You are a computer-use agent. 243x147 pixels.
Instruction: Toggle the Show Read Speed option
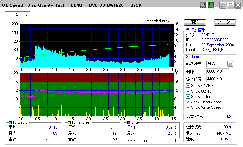(188, 102)
